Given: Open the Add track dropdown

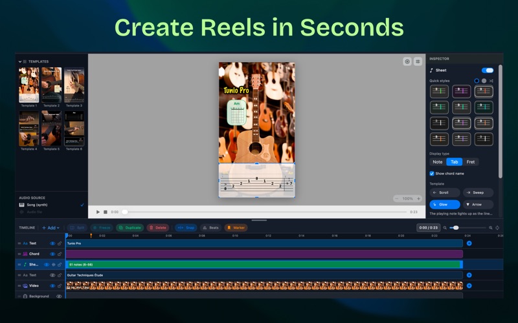Looking at the screenshot, I should click(51, 228).
